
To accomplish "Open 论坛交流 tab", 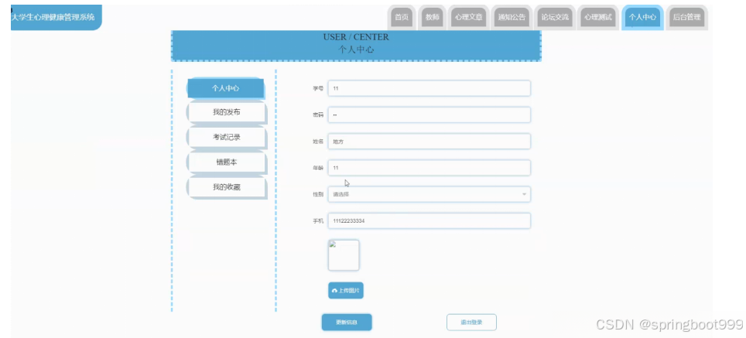I will coord(555,17).
